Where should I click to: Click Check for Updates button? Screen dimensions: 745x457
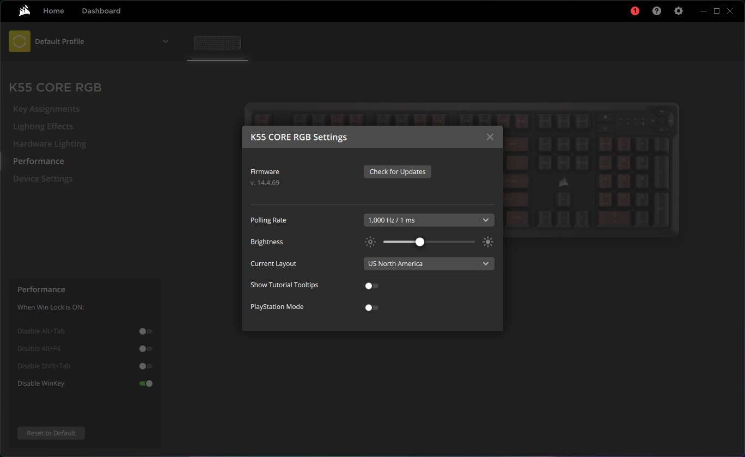[398, 172]
